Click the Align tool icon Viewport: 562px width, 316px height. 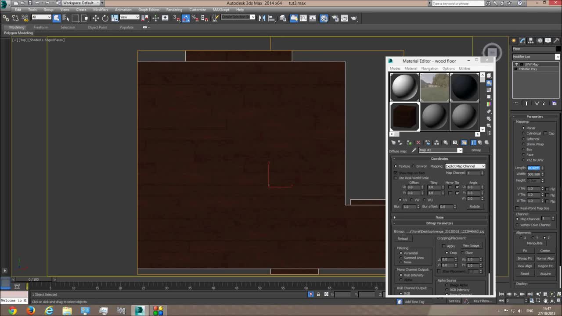coord(271,18)
